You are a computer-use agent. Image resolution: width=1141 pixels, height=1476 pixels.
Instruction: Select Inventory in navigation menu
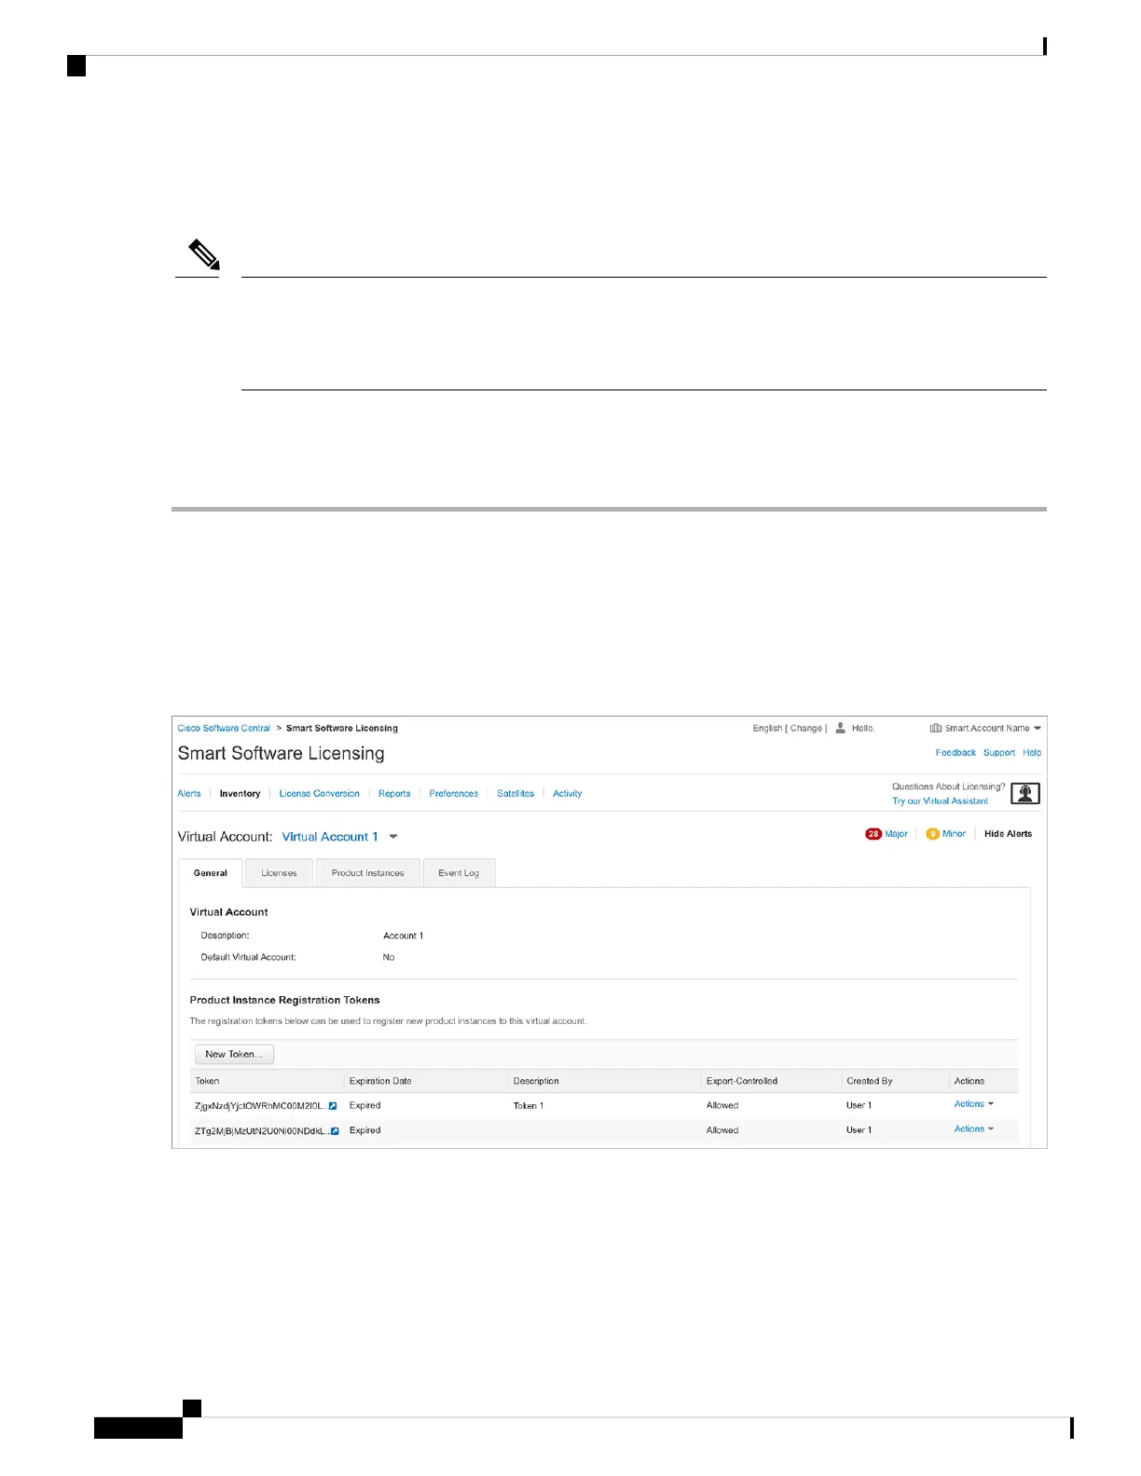click(240, 794)
